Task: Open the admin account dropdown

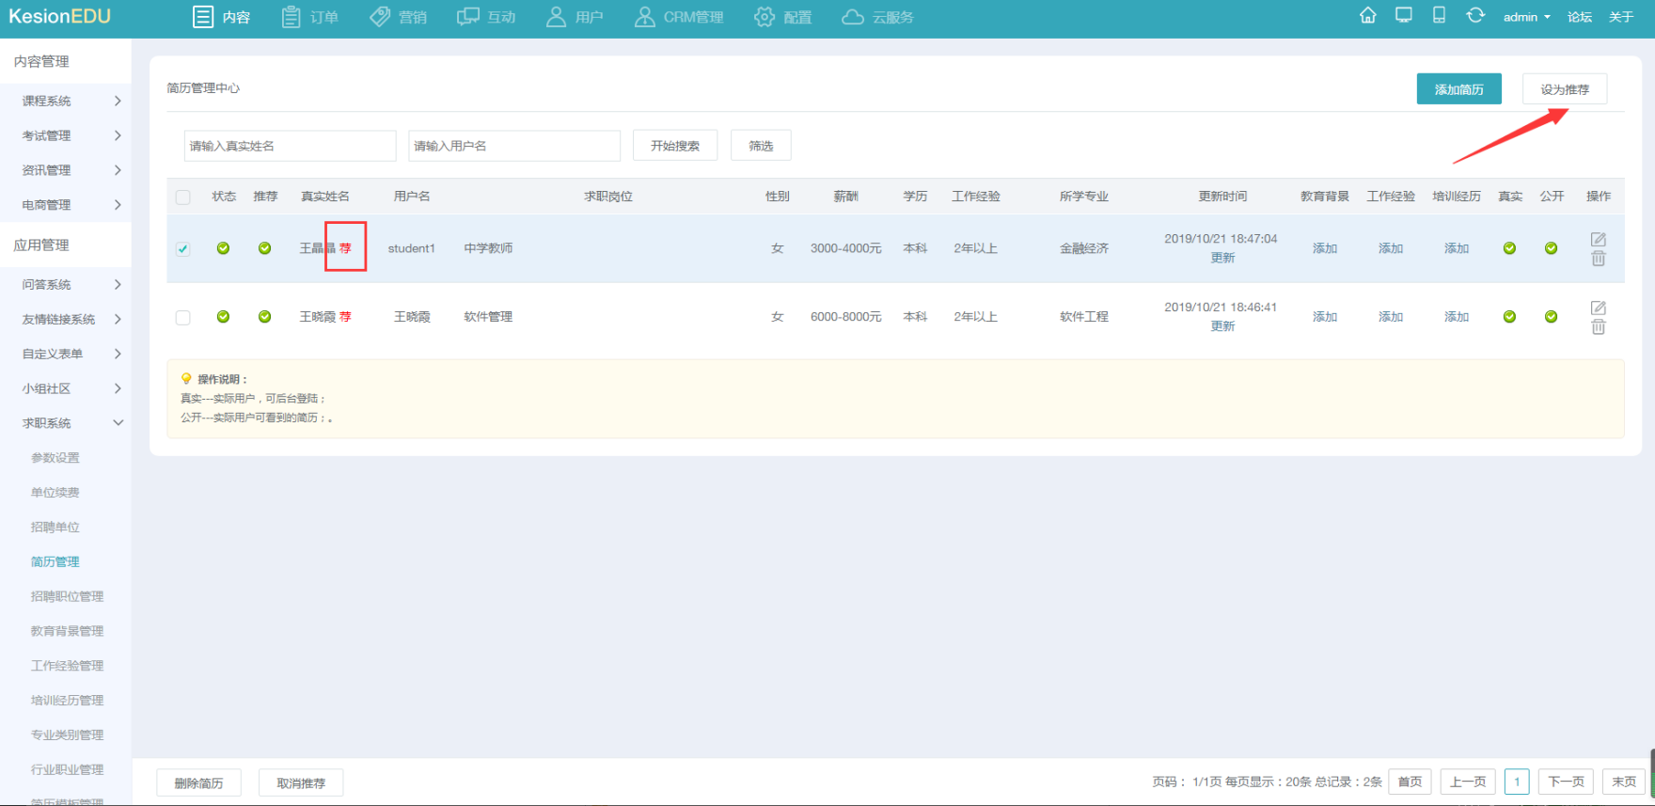Action: click(x=1526, y=17)
